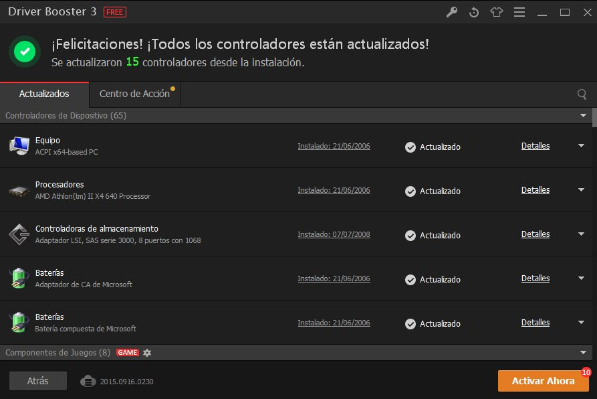Switch to the Centro de Acción tab
The image size is (597, 399).
coord(134,94)
